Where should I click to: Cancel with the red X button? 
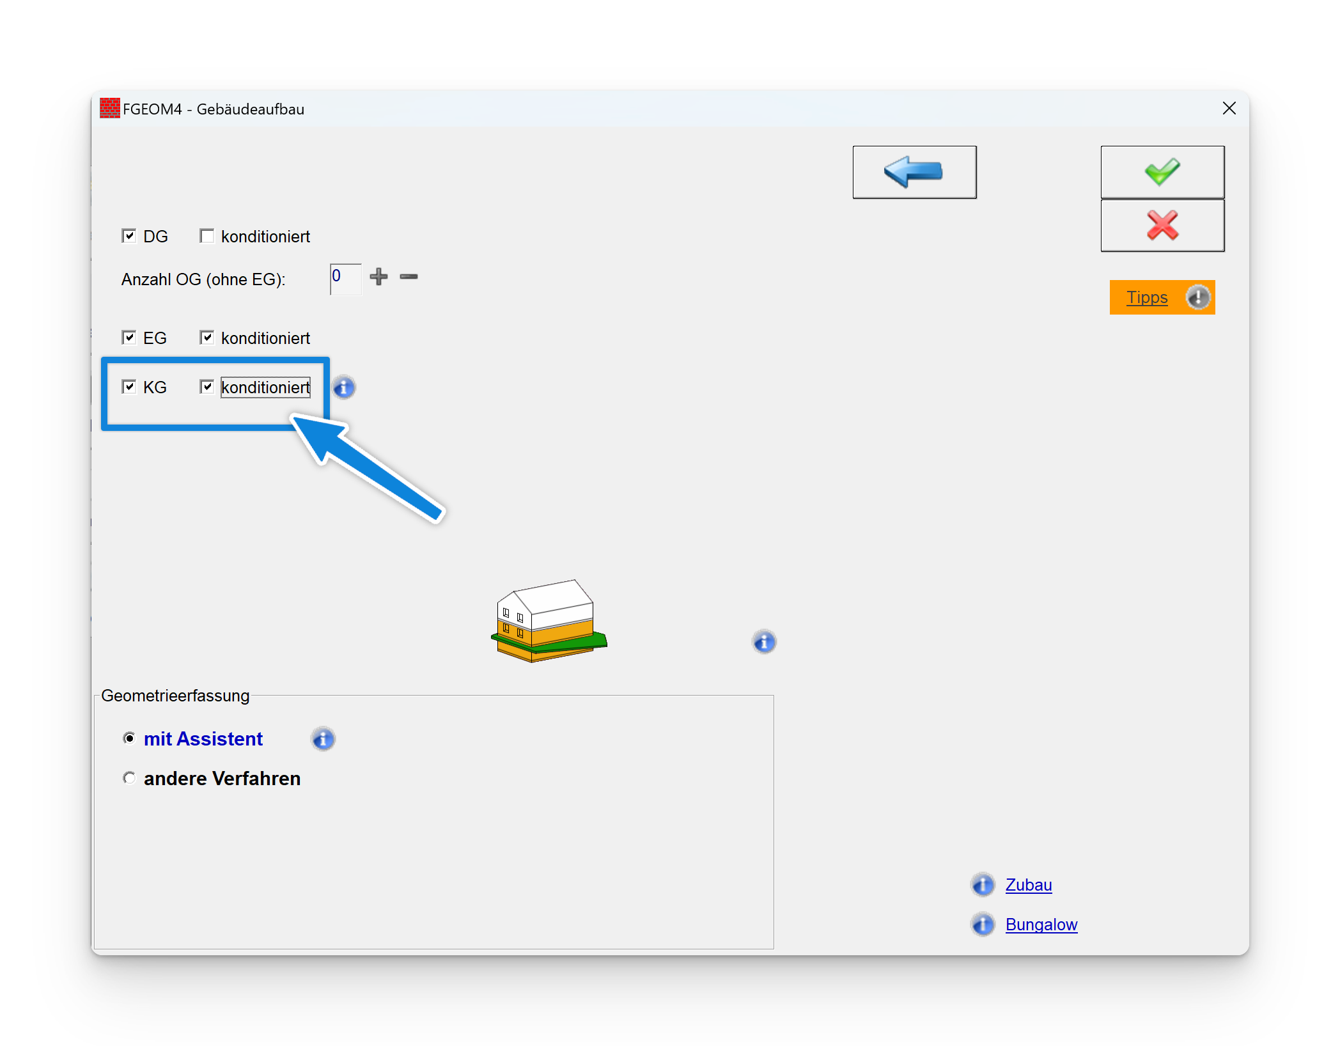(1162, 226)
